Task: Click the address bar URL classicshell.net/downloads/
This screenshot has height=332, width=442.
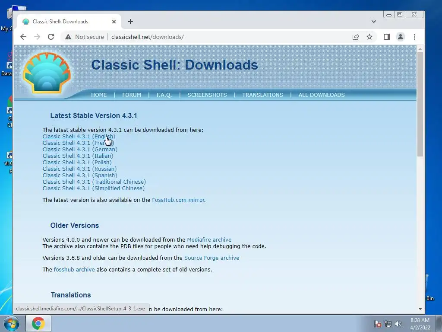Action: point(148,37)
